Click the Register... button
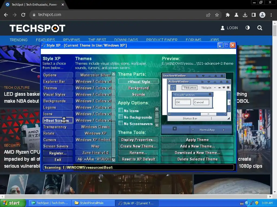 (x=58, y=153)
